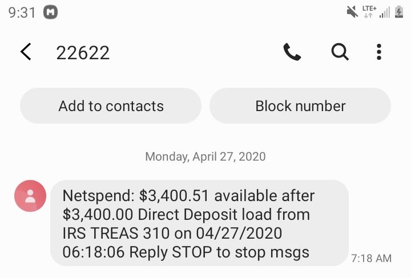The width and height of the screenshot is (411, 278).
Task: Click the Block number button
Action: [300, 106]
